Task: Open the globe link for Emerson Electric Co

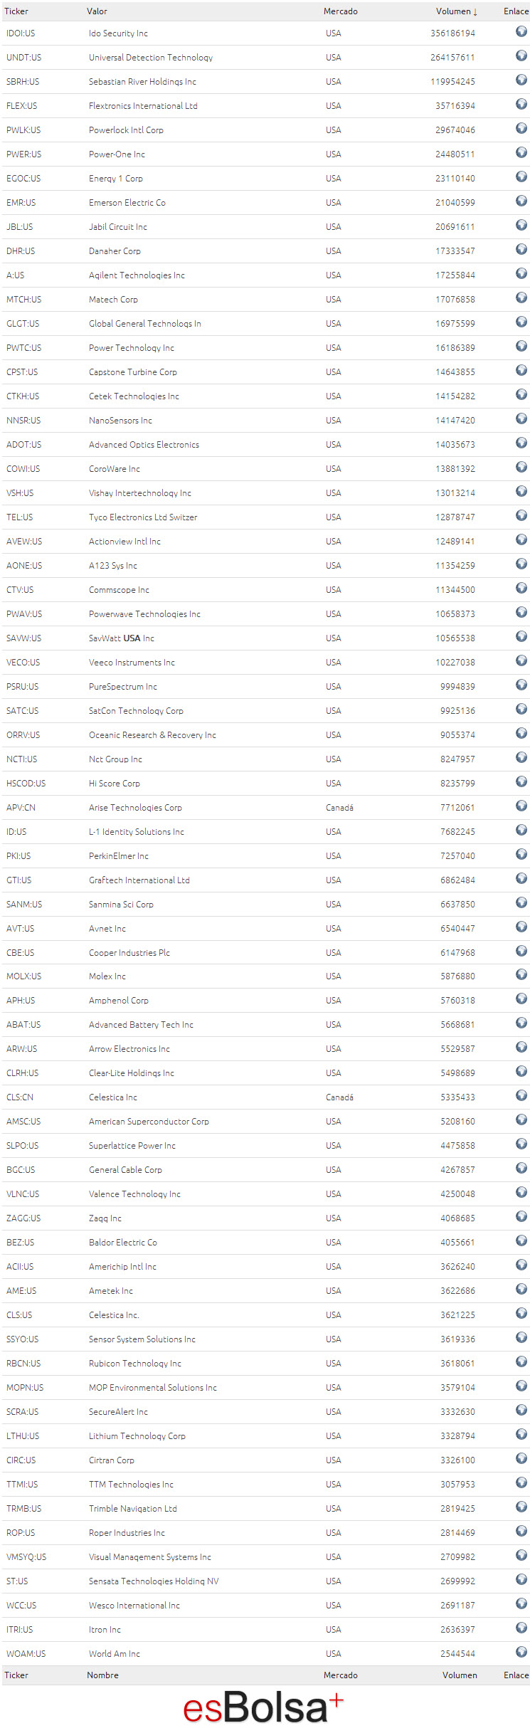Action: click(521, 201)
